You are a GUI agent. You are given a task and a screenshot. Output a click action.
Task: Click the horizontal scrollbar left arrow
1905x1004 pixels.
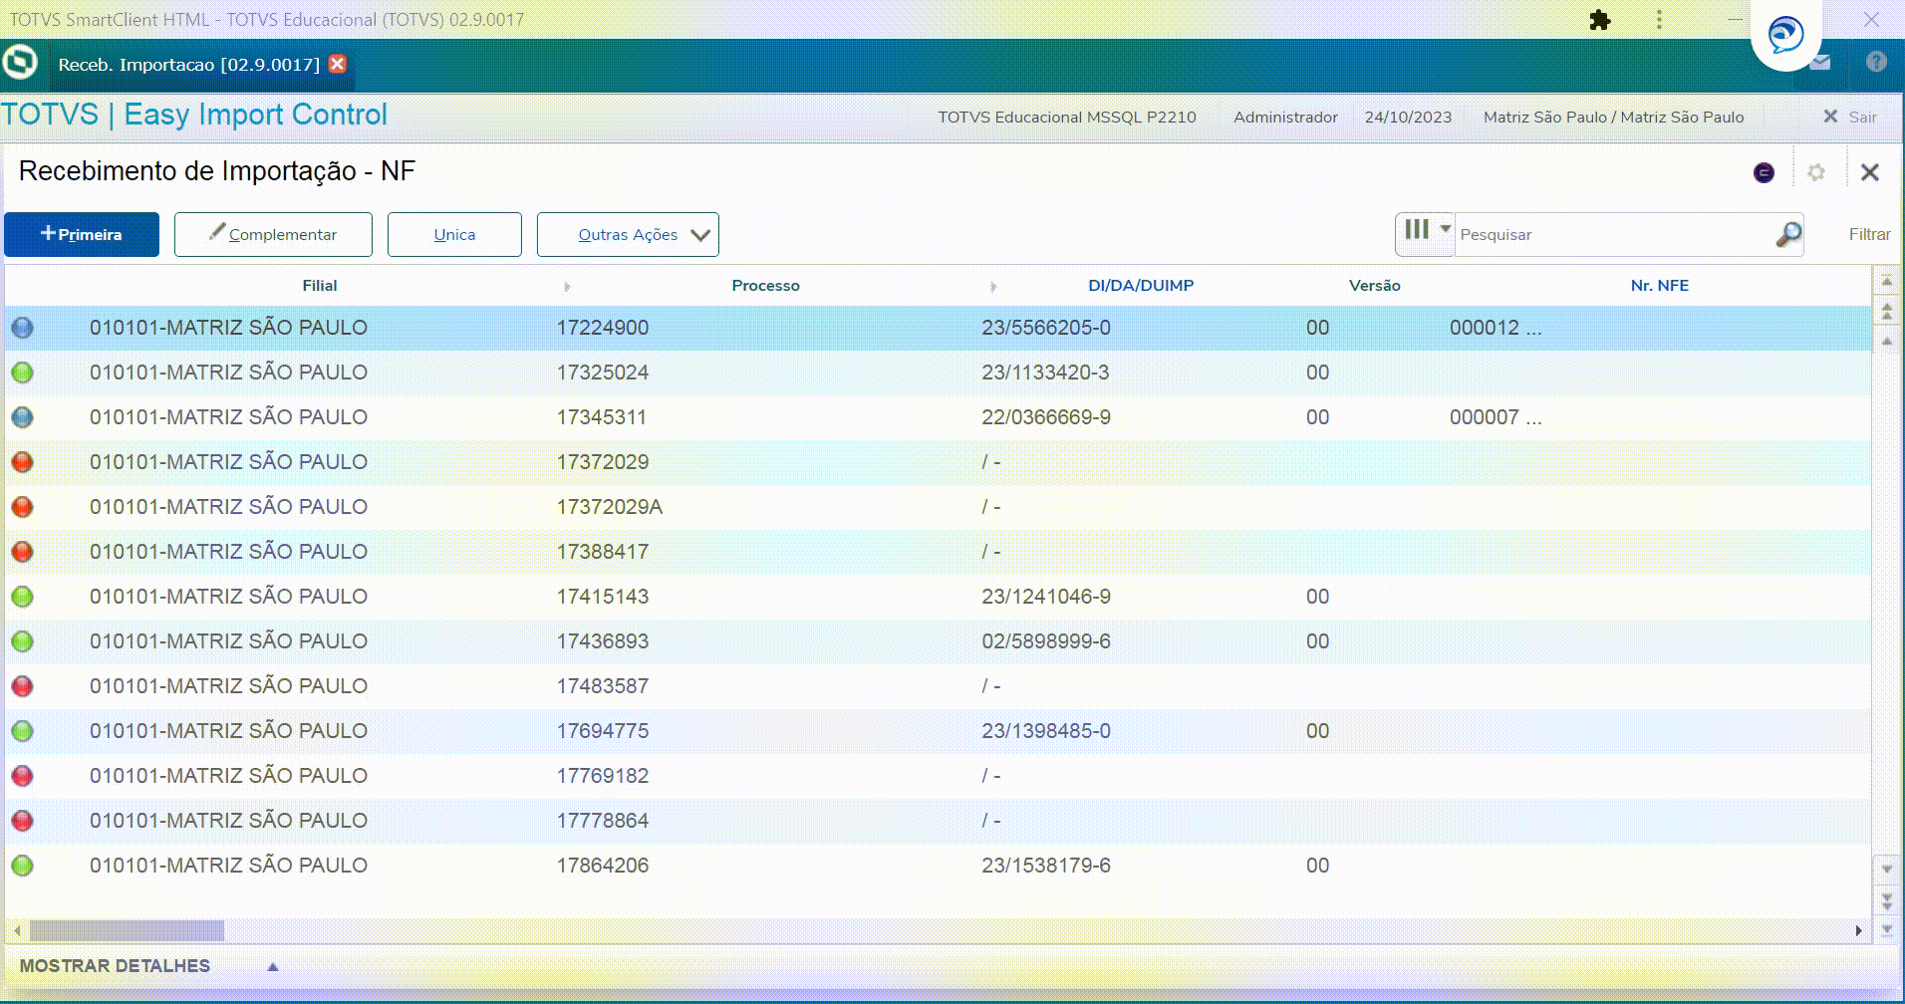pyautogui.click(x=16, y=930)
